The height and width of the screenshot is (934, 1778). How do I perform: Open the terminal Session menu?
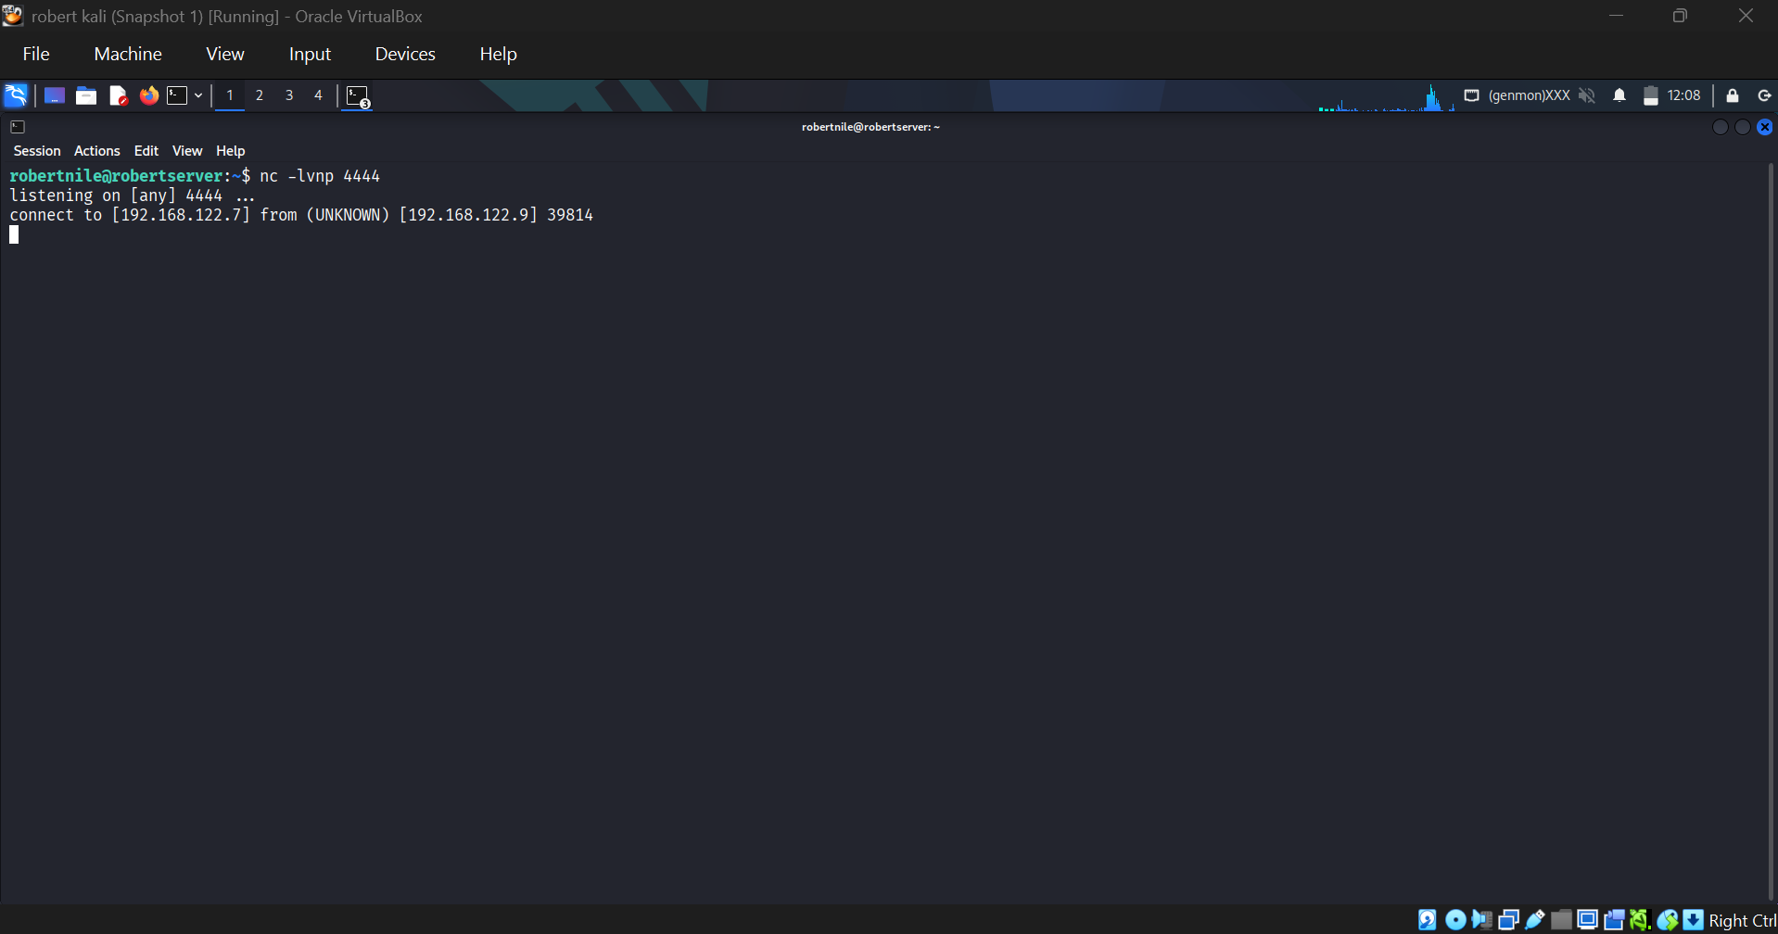pos(37,151)
